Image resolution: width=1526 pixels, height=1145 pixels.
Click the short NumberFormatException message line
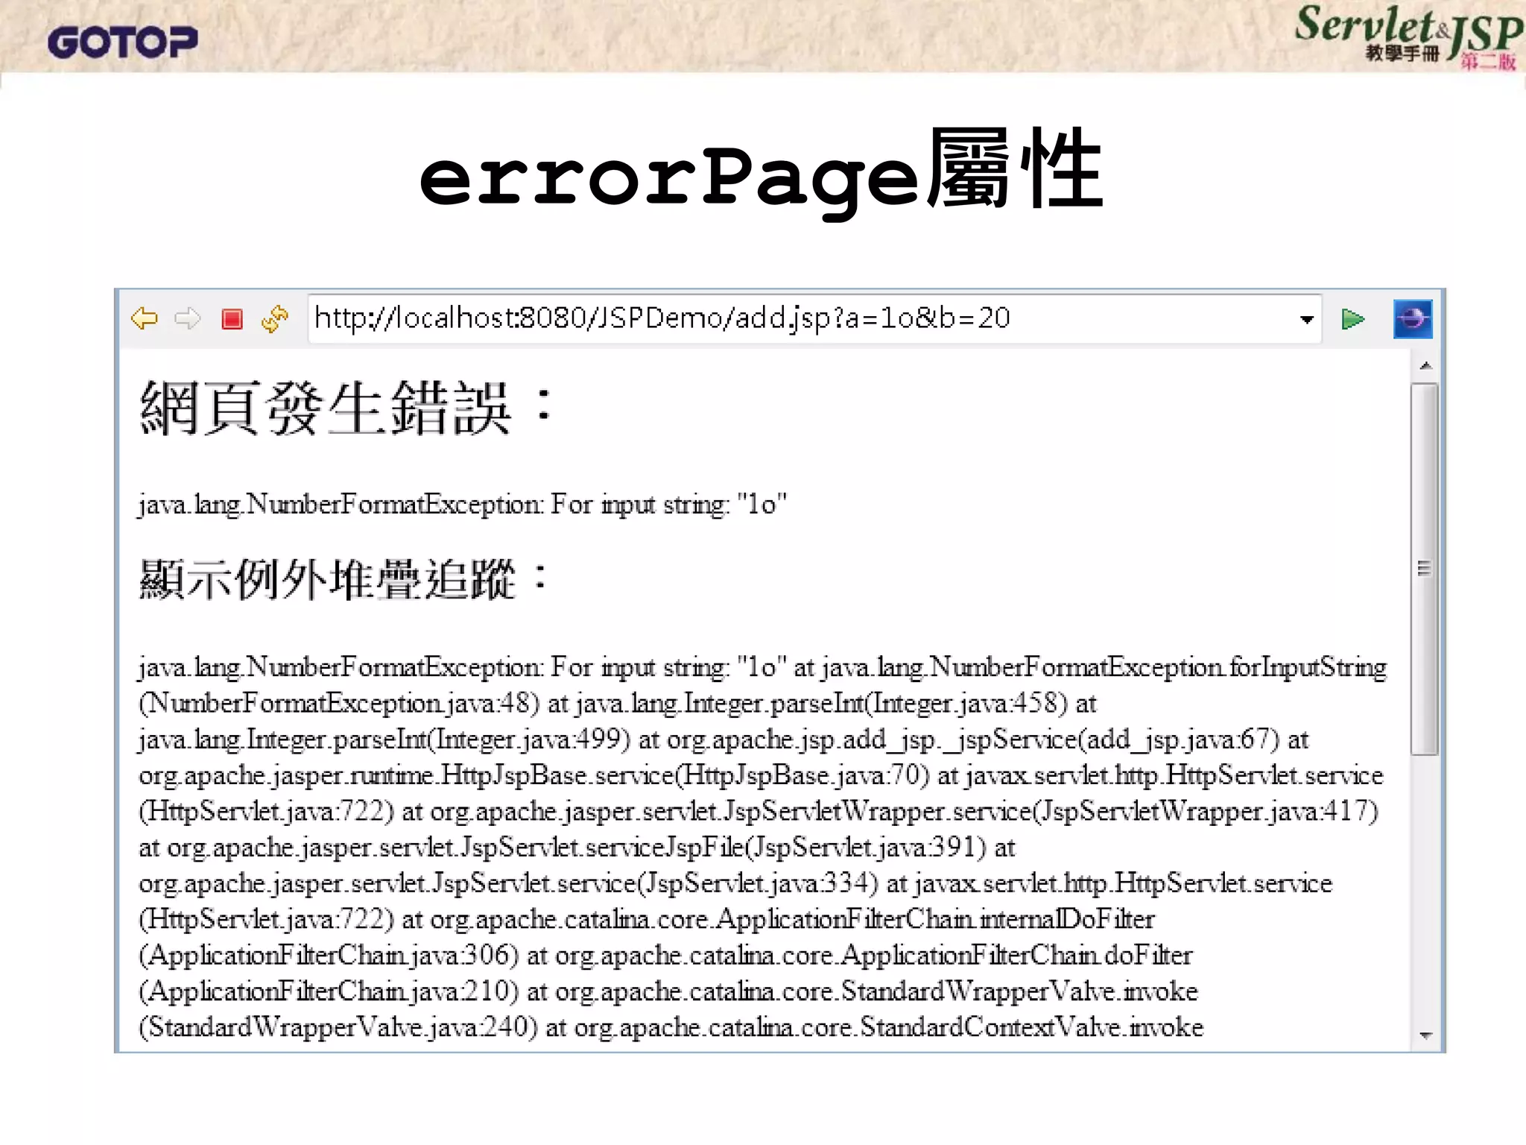tap(462, 505)
